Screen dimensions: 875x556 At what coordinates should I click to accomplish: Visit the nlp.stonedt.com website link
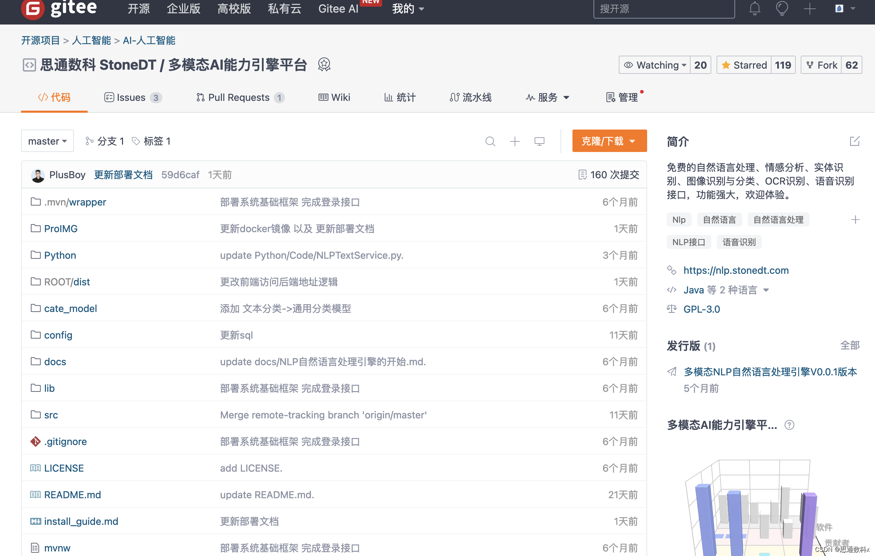coord(737,269)
